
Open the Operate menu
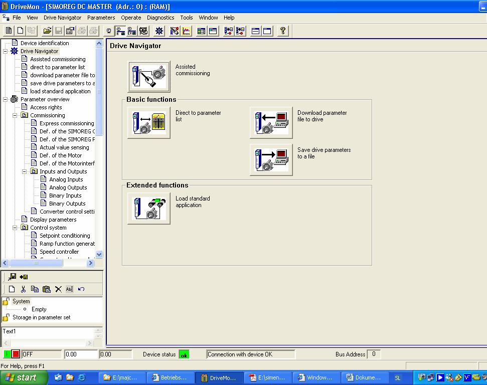pos(131,18)
